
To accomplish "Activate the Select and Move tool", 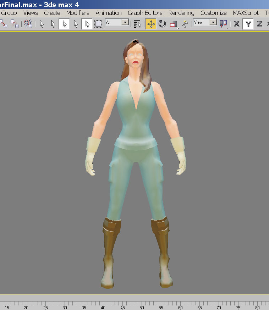I will click(x=151, y=24).
